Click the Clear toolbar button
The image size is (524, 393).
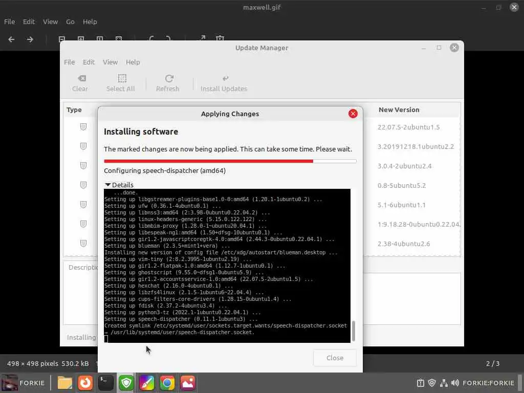(x=80, y=83)
